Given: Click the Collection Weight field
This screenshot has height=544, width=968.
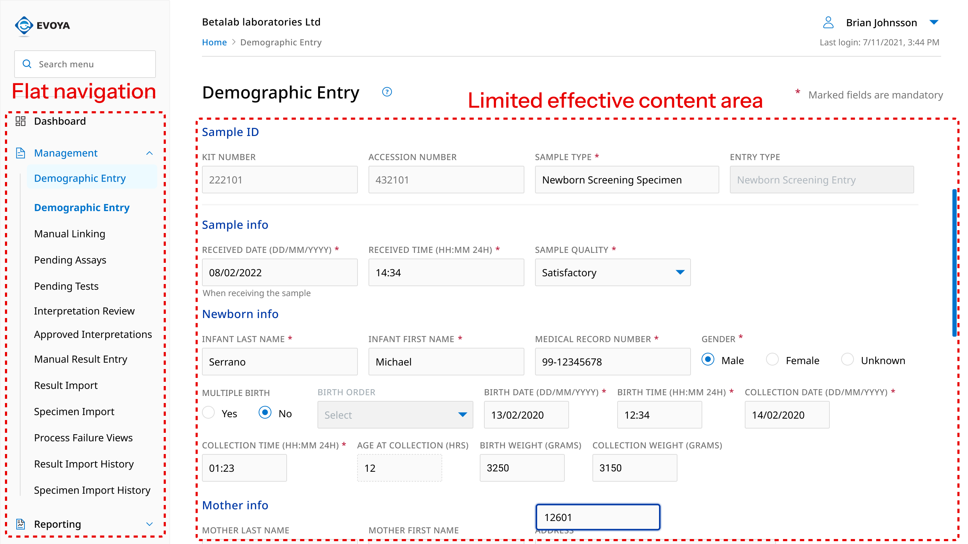Looking at the screenshot, I should coord(635,468).
